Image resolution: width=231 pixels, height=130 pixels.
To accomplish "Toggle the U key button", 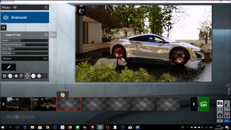I will point(229,93).
